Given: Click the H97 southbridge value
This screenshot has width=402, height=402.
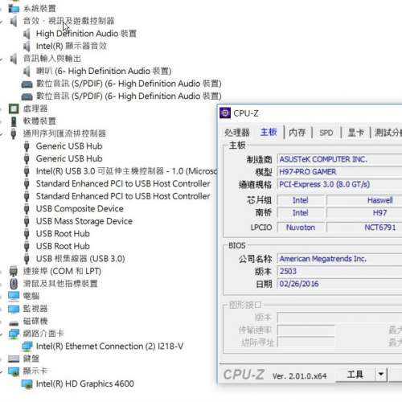Looking at the screenshot, I should tap(379, 213).
